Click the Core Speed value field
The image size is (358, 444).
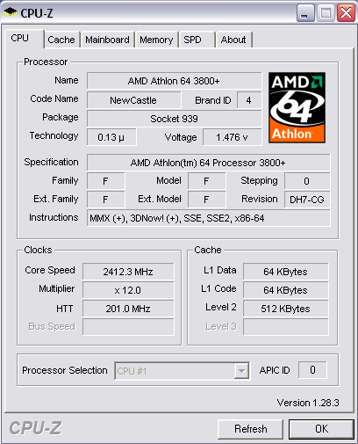(128, 272)
